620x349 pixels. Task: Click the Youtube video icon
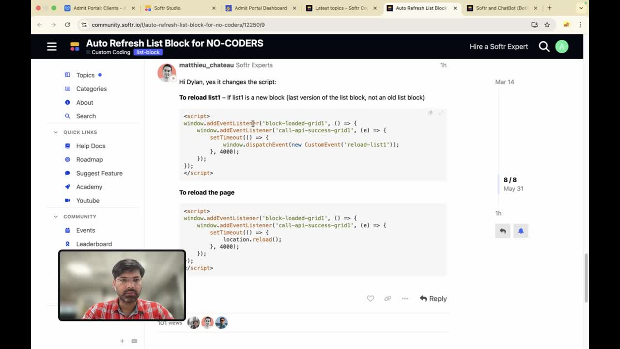tap(67, 200)
